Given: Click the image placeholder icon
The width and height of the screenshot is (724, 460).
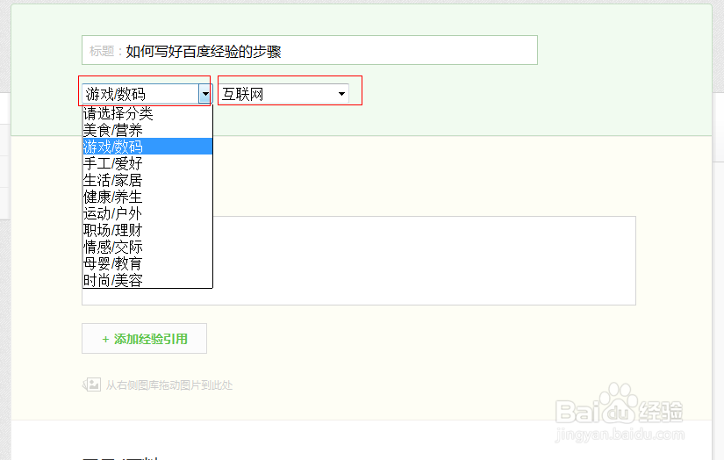Looking at the screenshot, I should 93,385.
